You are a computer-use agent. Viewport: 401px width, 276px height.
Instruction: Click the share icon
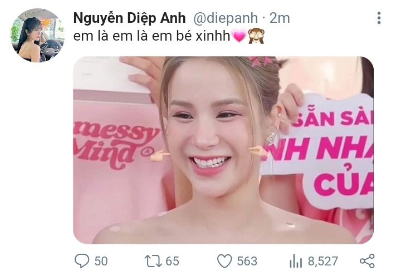click(367, 261)
